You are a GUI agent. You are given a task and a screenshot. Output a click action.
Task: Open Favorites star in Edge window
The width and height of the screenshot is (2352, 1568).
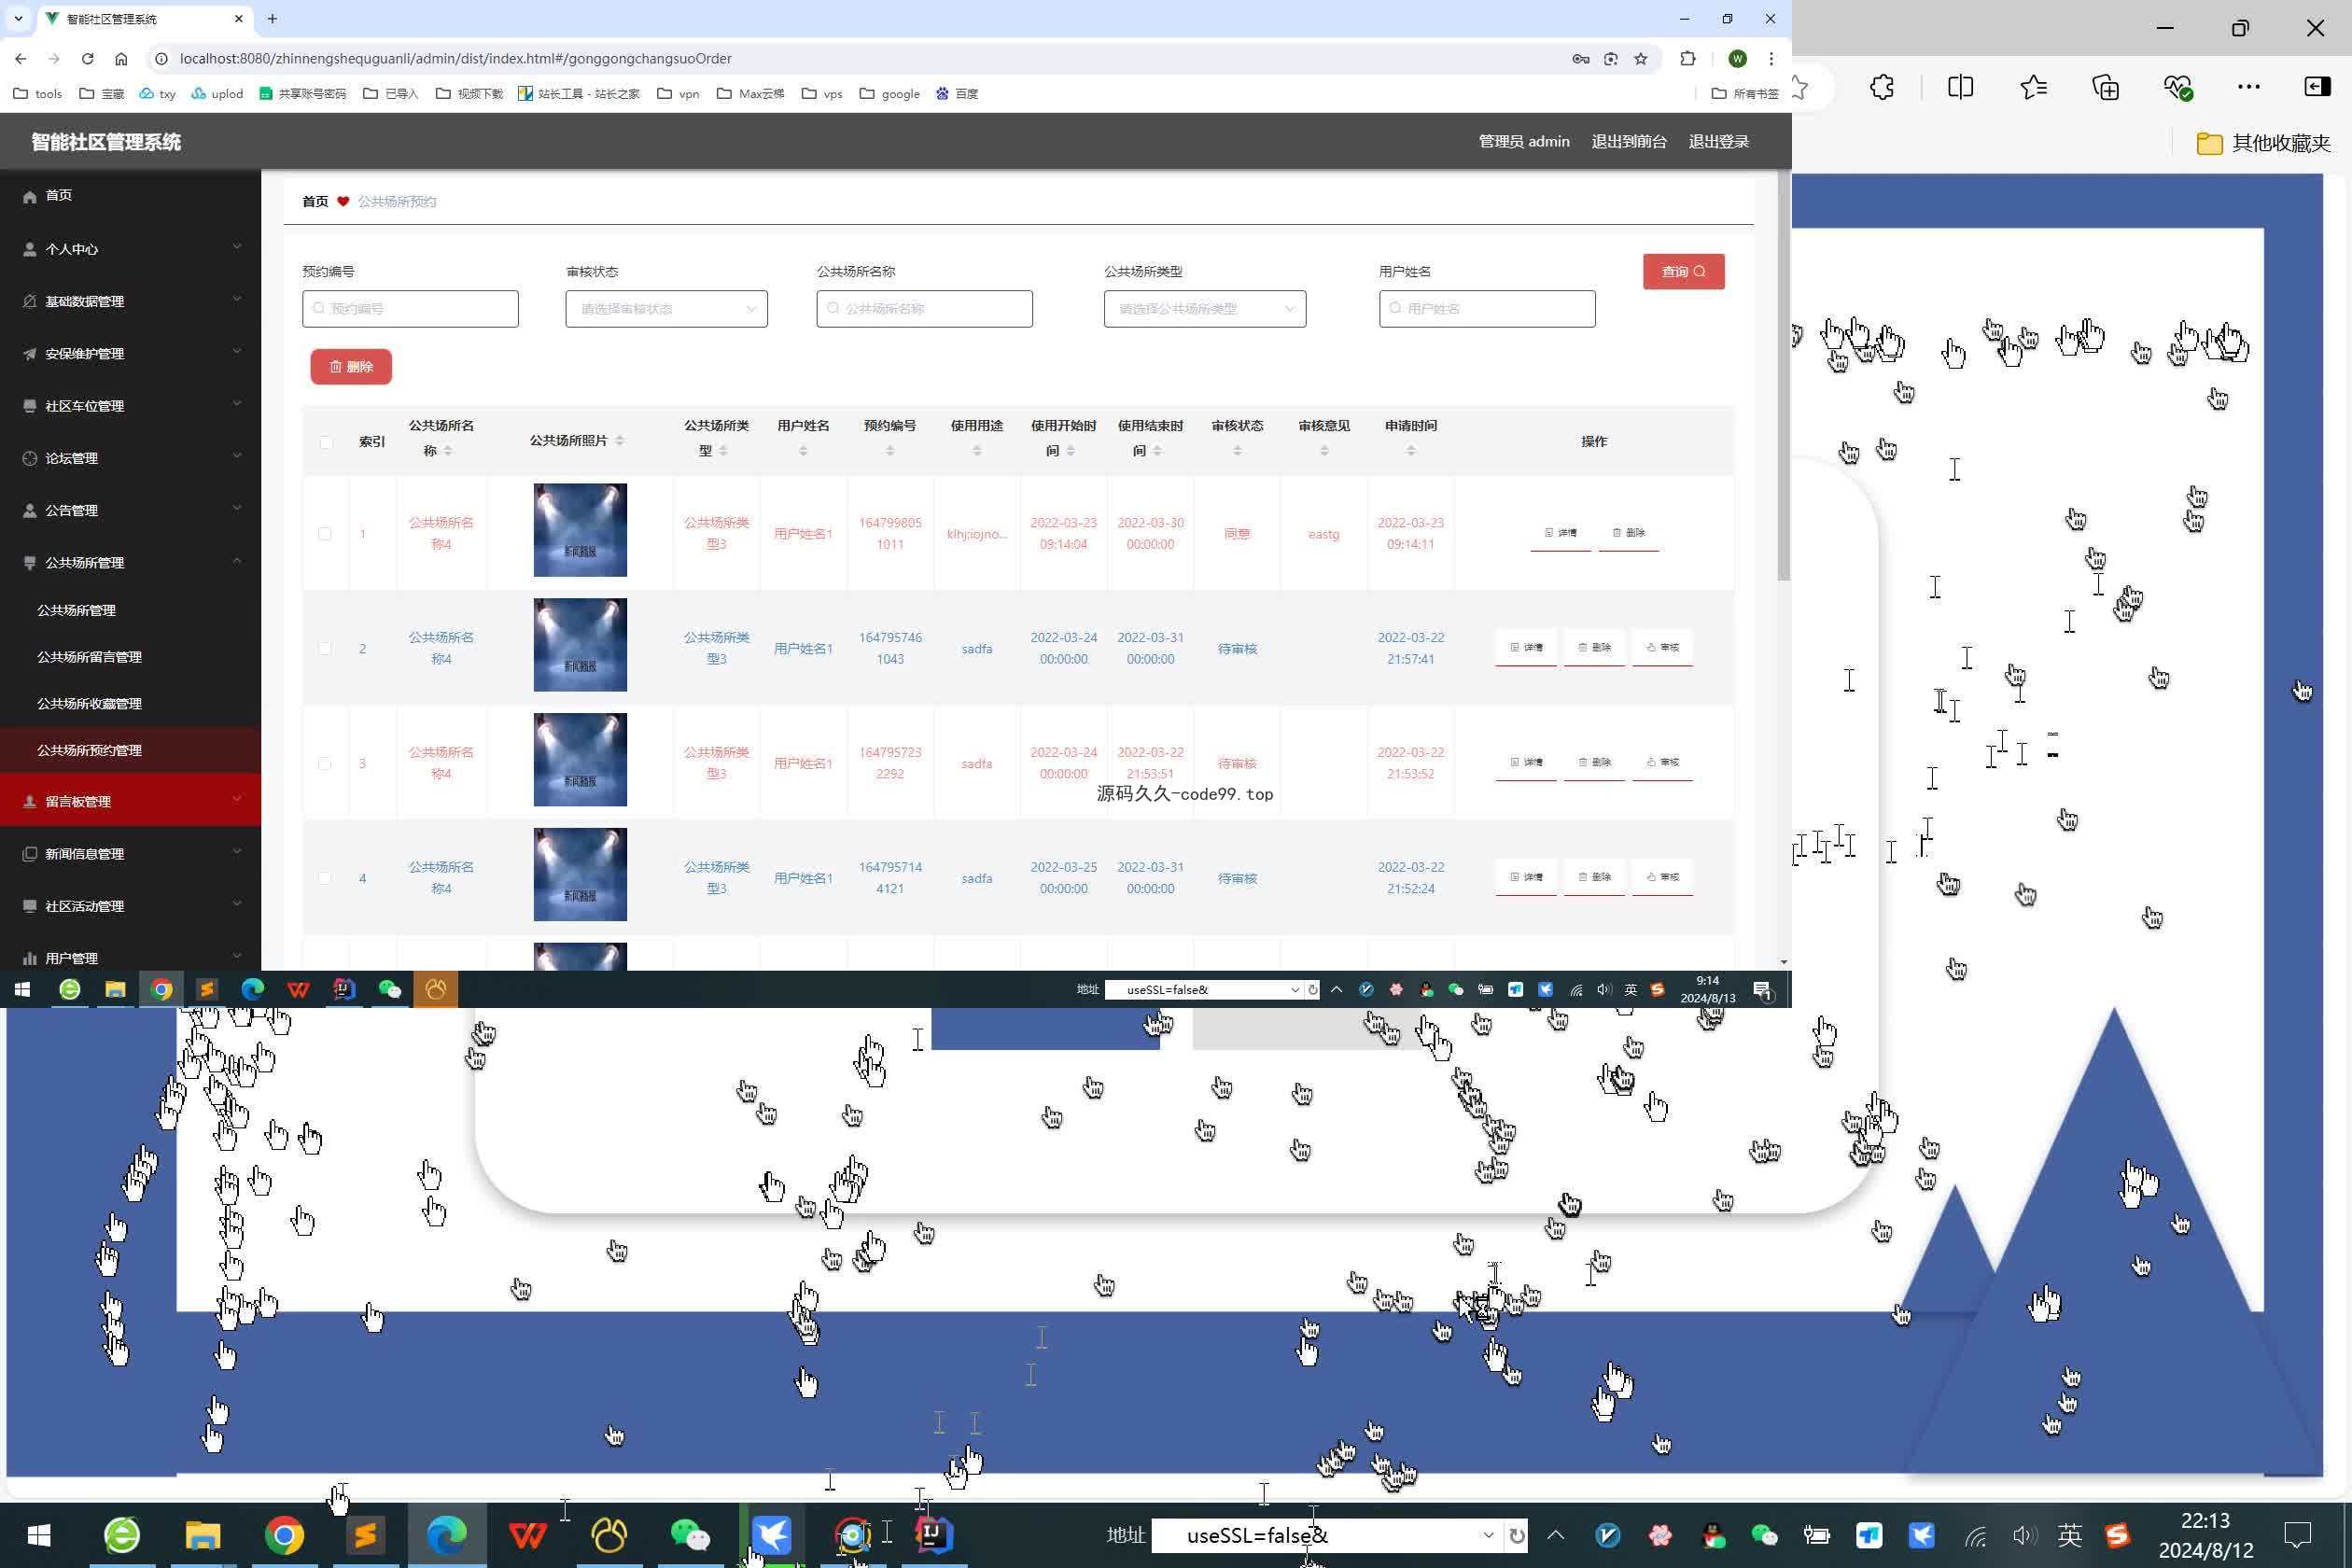(2033, 87)
